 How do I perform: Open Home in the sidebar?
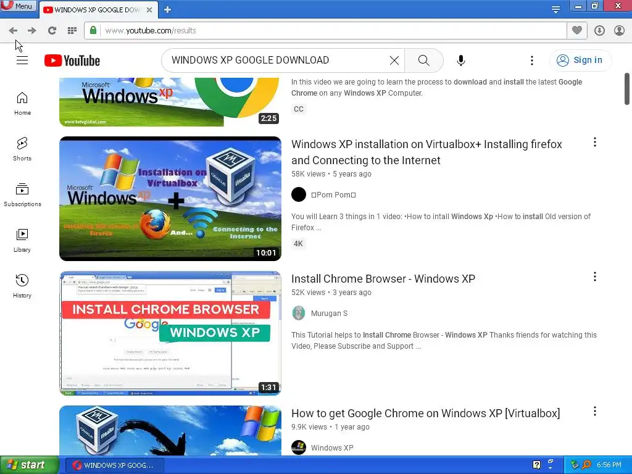coord(22,104)
